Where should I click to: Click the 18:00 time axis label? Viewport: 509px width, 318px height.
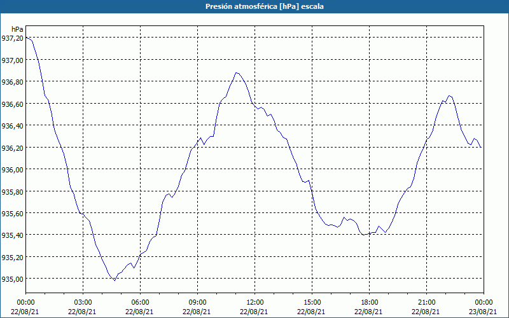[369, 303]
